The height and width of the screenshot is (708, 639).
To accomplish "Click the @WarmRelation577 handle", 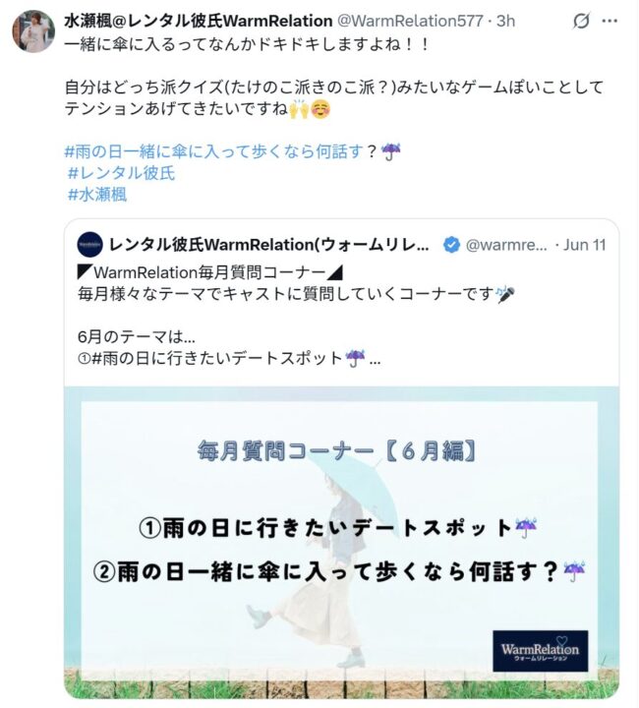I will 410,21.
